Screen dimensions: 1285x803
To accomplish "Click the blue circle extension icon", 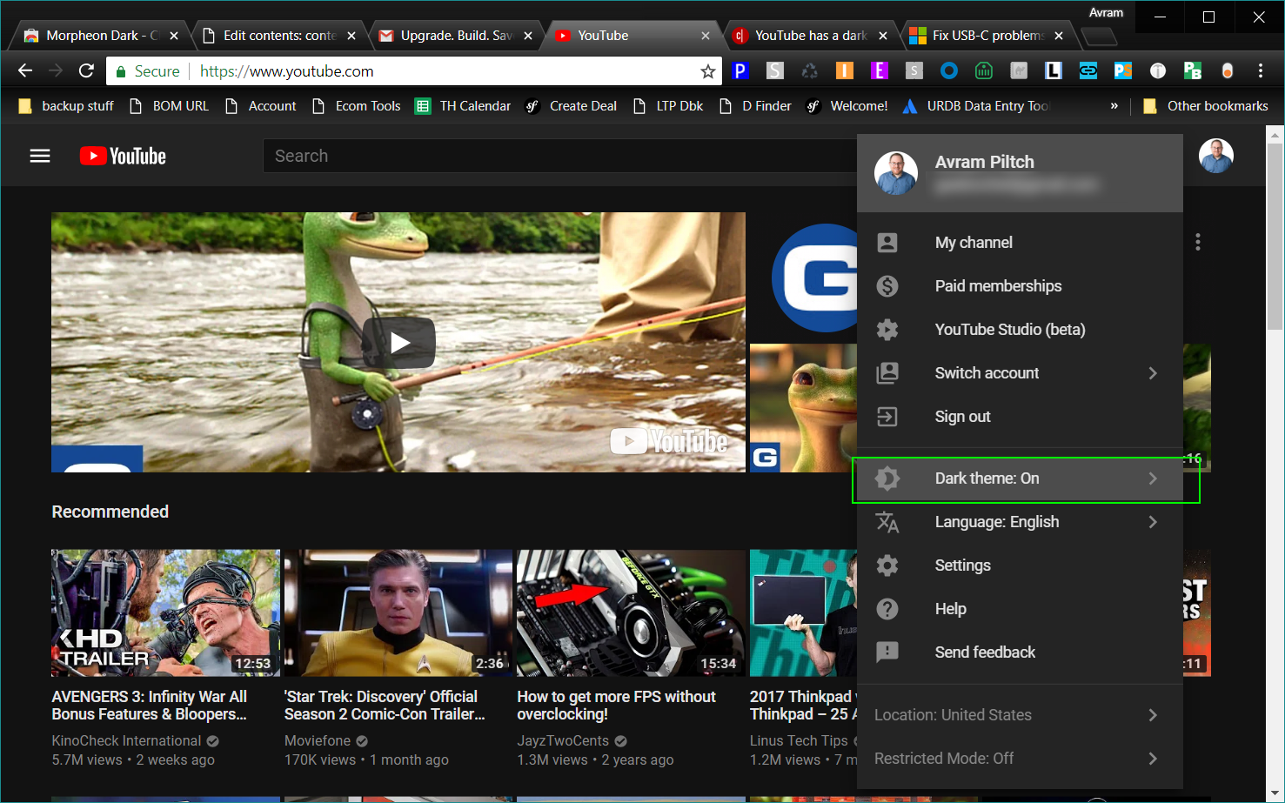I will click(949, 70).
